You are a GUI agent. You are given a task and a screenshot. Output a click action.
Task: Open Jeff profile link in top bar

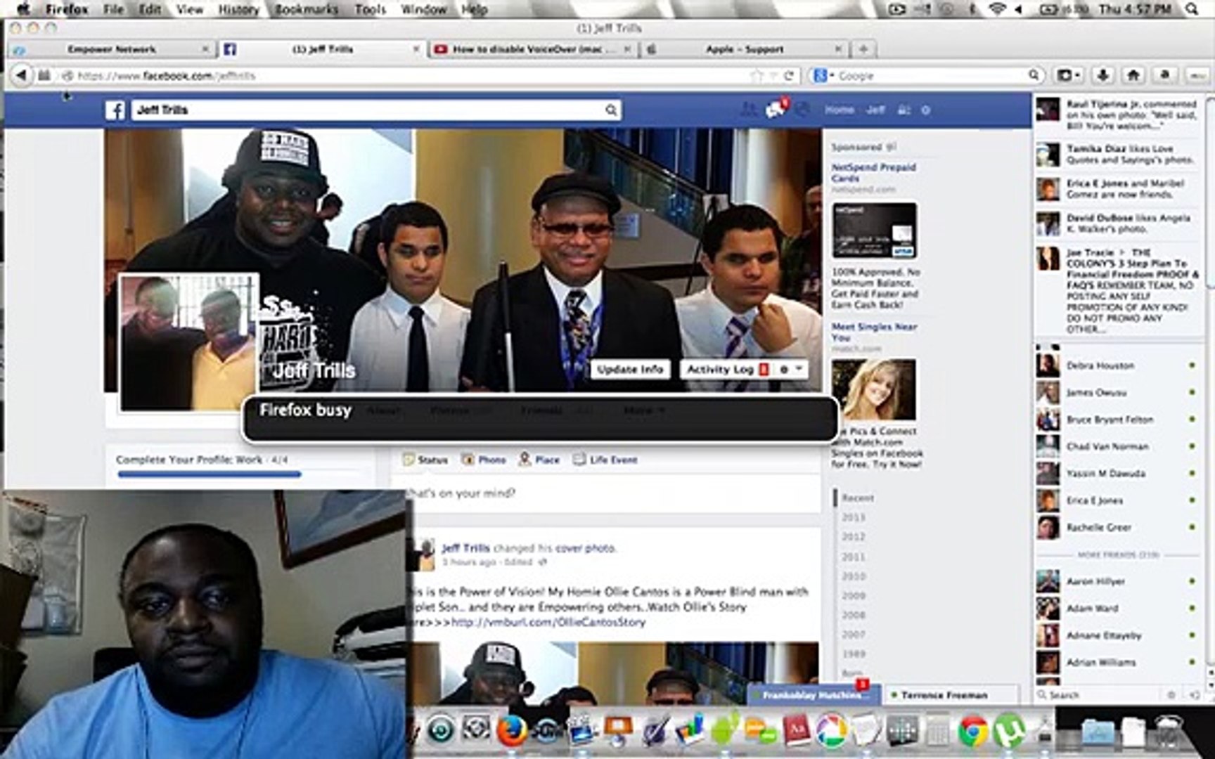[x=875, y=110]
